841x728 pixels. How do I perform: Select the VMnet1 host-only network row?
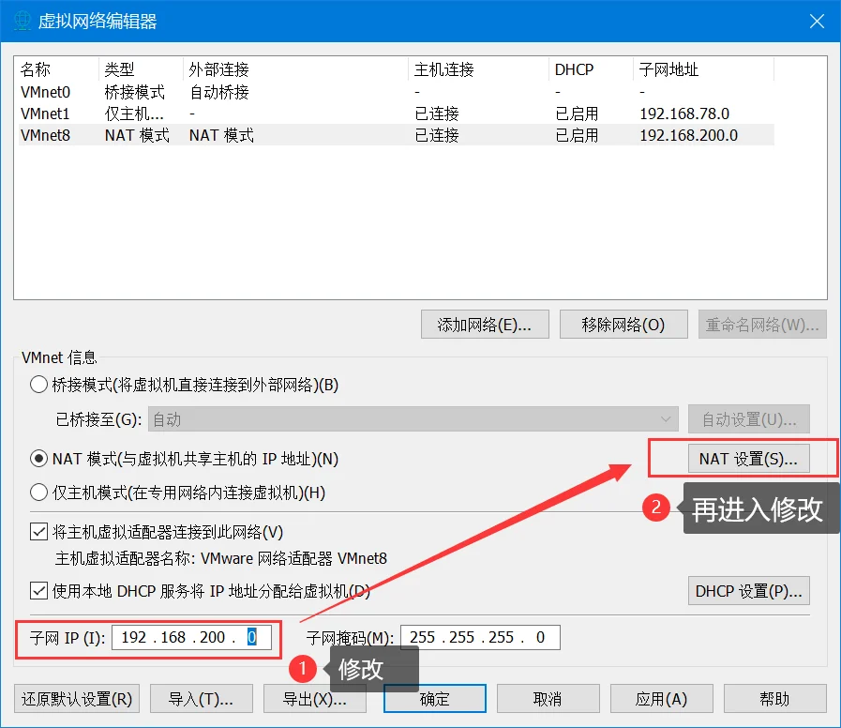(46, 114)
